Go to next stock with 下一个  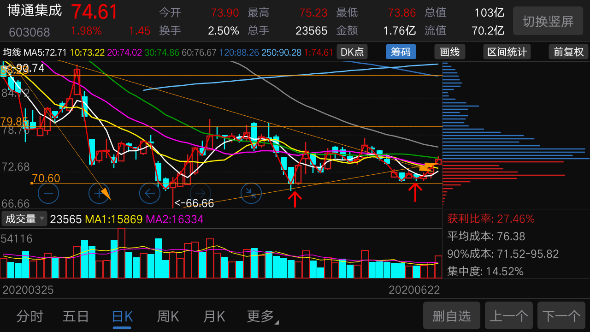(561, 316)
